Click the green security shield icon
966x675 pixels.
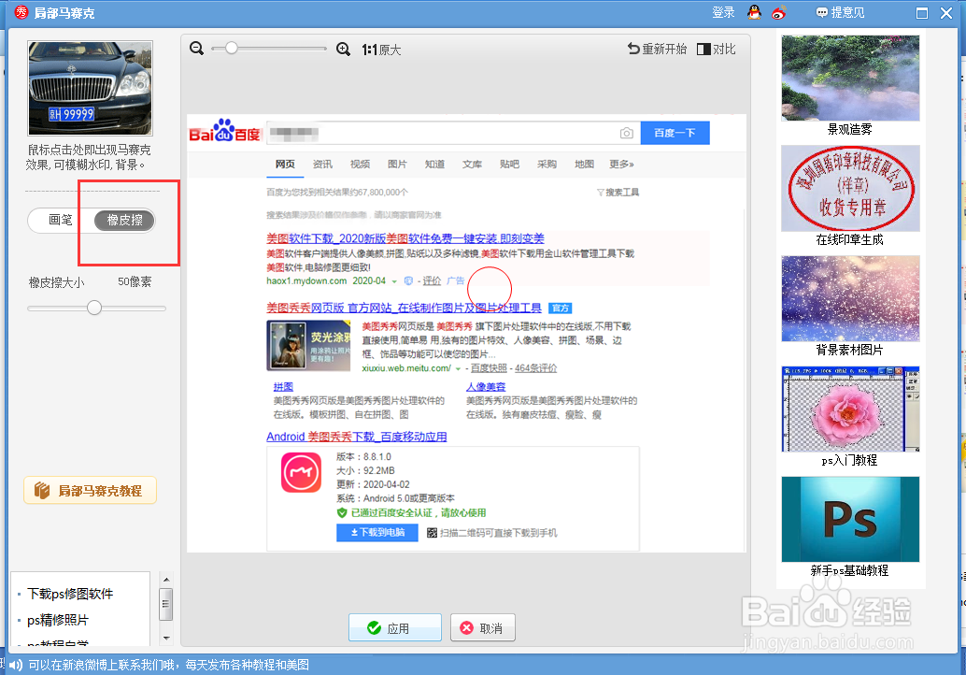coord(342,513)
